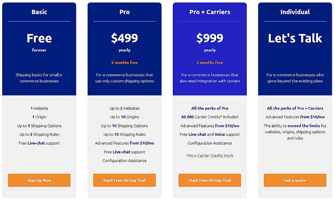Click the Free price label on Basic plan
The height and width of the screenshot is (200, 335).
[x=39, y=38]
